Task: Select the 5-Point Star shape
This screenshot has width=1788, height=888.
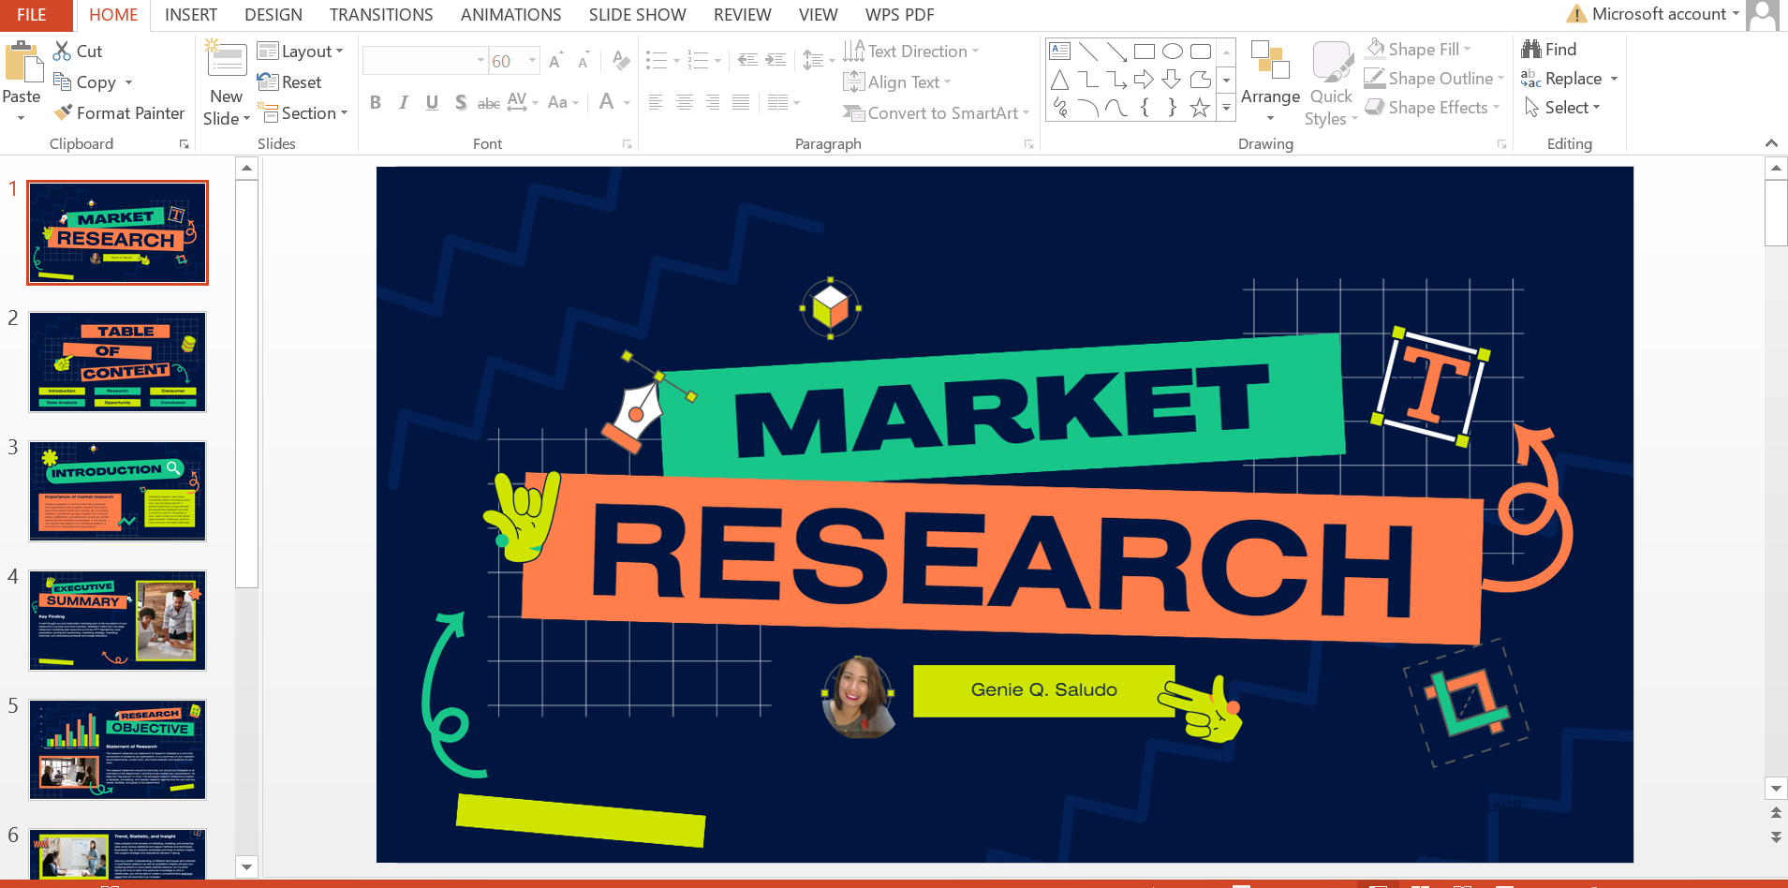Action: click(1200, 108)
